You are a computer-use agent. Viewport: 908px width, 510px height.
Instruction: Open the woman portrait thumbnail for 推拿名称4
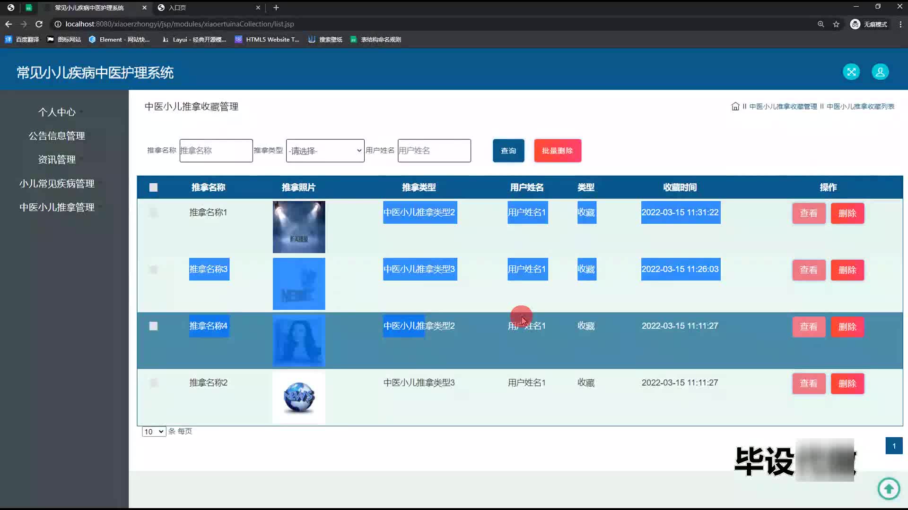tap(299, 340)
